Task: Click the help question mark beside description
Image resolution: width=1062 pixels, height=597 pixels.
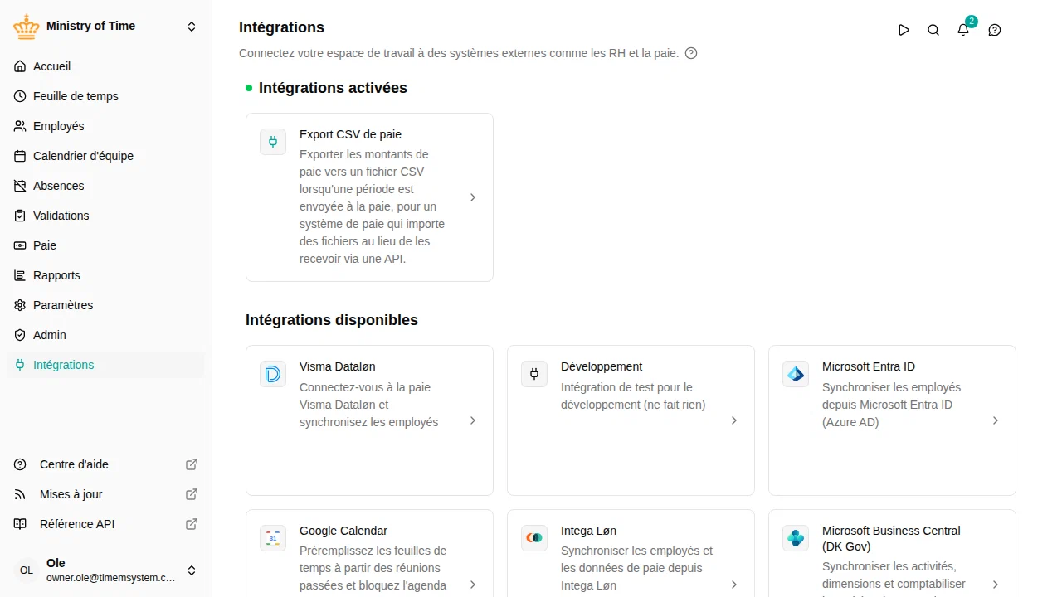Action: click(691, 53)
